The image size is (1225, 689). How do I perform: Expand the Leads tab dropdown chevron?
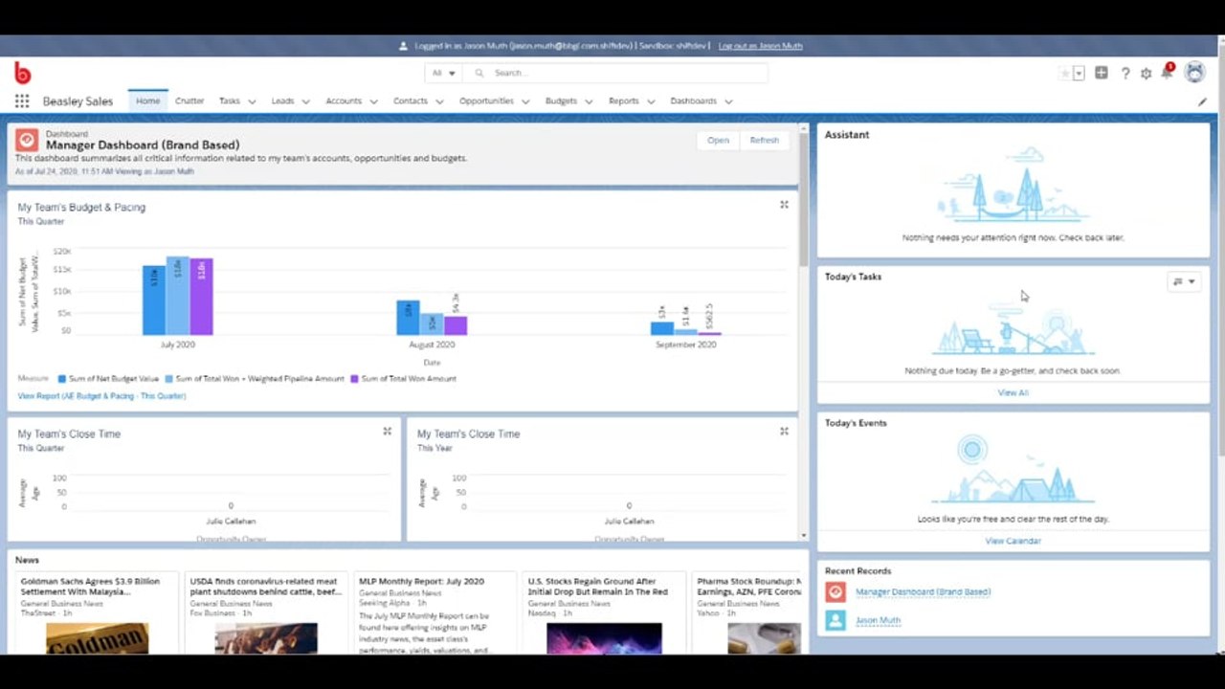coord(305,101)
